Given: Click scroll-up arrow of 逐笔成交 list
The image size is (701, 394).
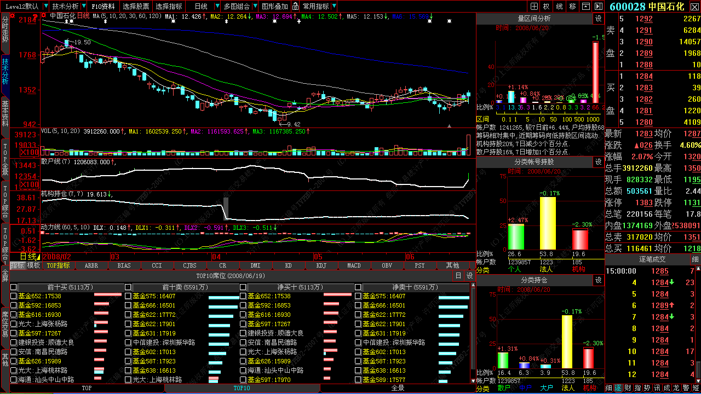Looking at the screenshot, I should [698, 269].
